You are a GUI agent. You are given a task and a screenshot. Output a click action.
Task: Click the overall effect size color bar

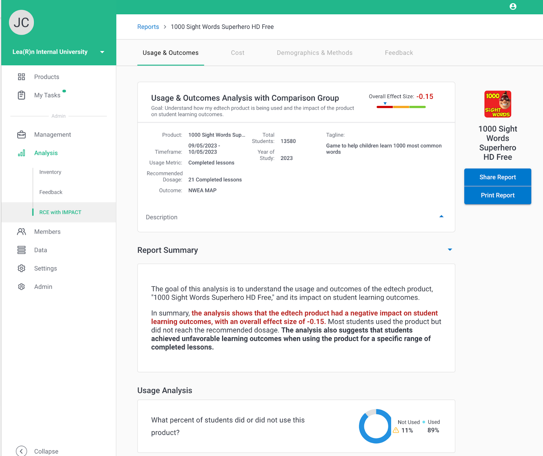pyautogui.click(x=401, y=107)
